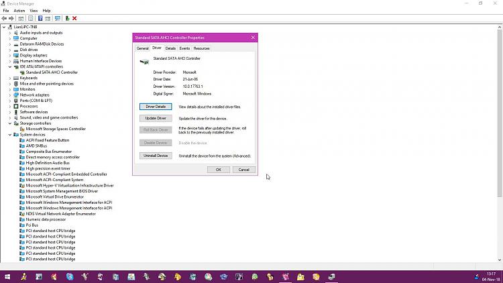Expand Mice and other pointing devices
The image size is (503, 283).
coord(10,84)
